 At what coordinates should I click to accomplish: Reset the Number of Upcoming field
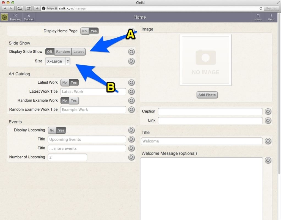point(131,157)
